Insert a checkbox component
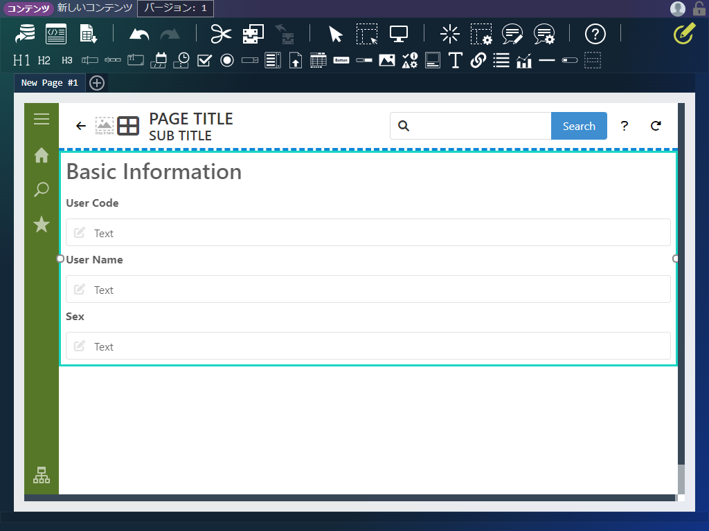The width and height of the screenshot is (709, 531). pos(204,60)
